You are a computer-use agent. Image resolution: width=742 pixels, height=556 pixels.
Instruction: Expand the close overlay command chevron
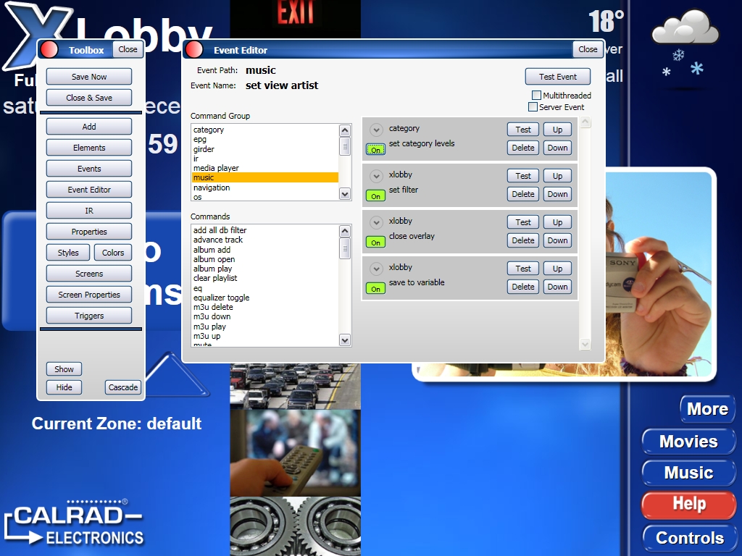[x=376, y=222]
